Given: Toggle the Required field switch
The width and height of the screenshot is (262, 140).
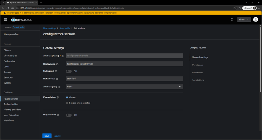Looking at the screenshot, I should click(69, 115).
